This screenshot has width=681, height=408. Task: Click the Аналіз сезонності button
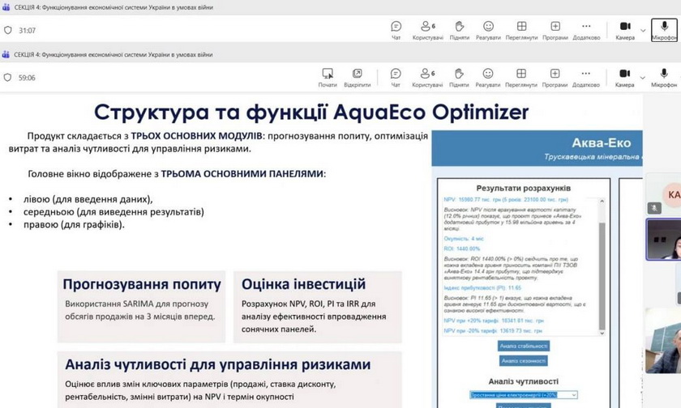[x=523, y=361]
